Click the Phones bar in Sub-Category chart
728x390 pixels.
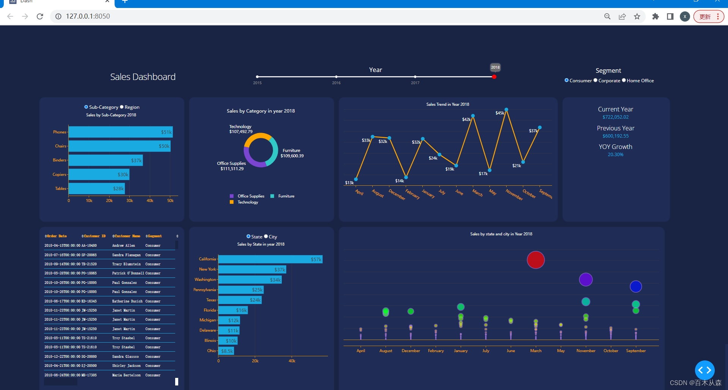tap(121, 132)
